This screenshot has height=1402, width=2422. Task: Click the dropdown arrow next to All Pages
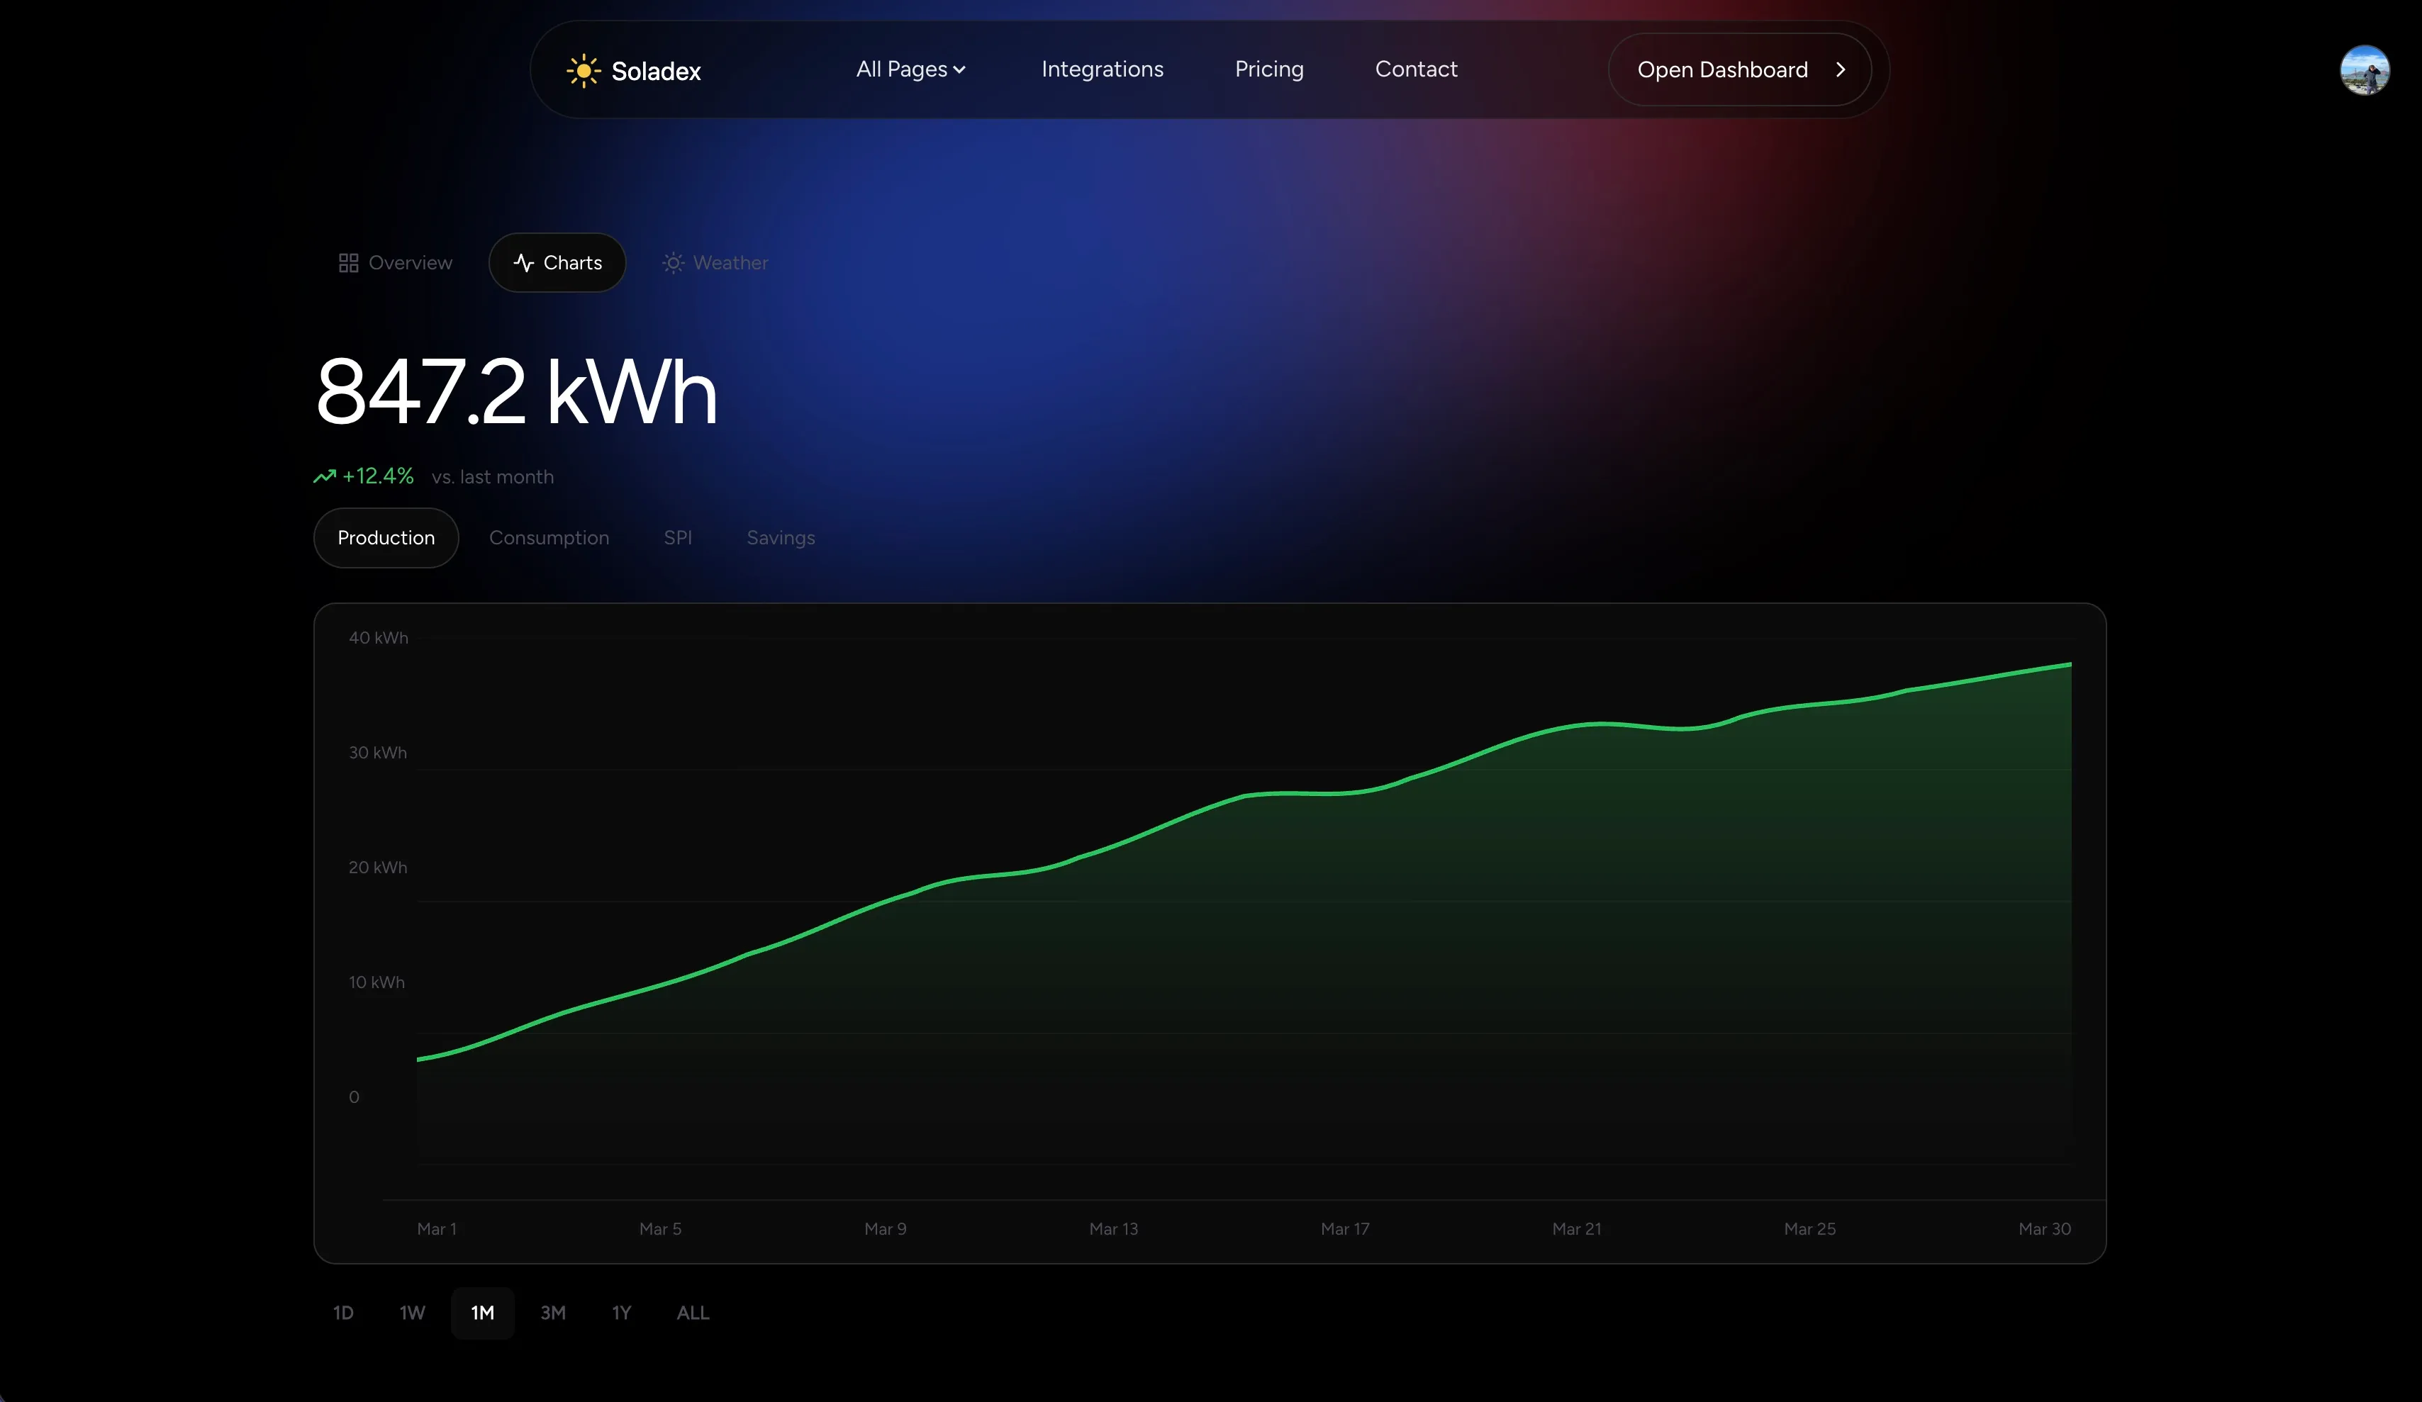pos(960,69)
